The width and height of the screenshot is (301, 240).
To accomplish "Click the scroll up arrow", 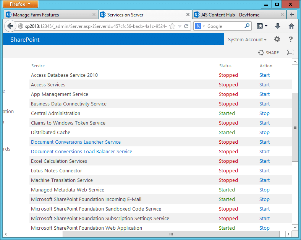I will point(295,62).
